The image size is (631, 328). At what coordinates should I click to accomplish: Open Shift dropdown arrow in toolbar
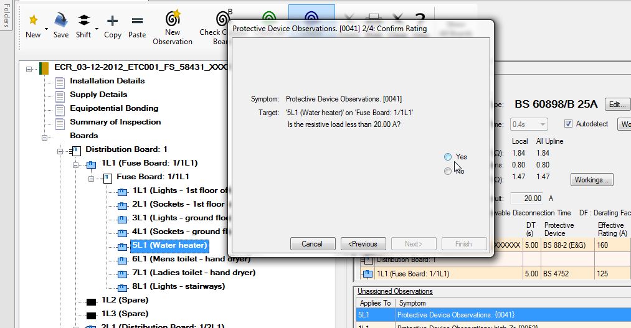pyautogui.click(x=97, y=29)
